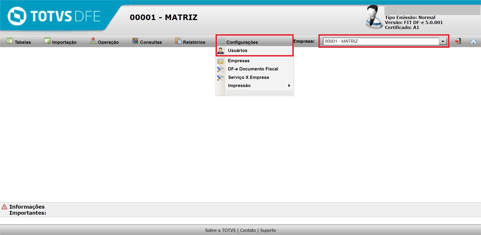Click the Tipo Emissão: Normal text
The height and width of the screenshot is (235, 481).
click(x=410, y=17)
